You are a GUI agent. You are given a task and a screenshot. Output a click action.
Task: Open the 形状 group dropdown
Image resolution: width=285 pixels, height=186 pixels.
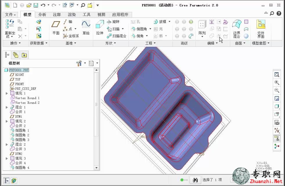[111, 43]
